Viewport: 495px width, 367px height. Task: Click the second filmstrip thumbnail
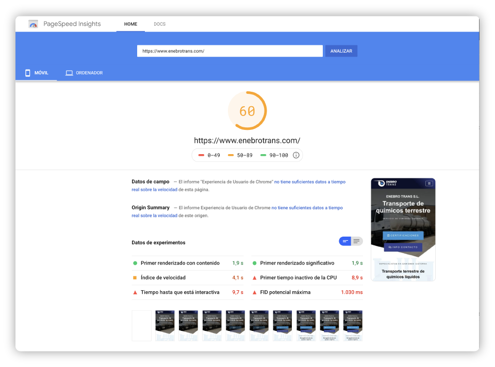tap(165, 326)
